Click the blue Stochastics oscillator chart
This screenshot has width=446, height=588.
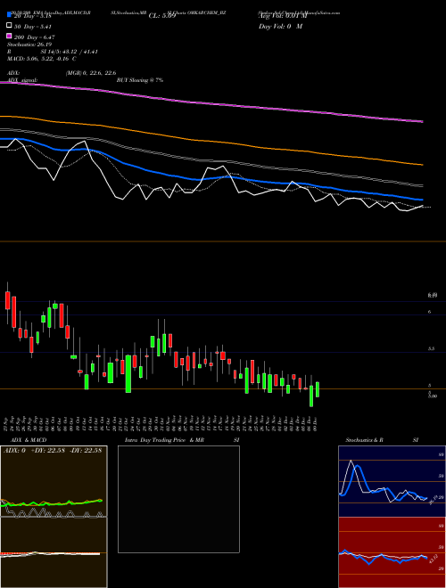(x=392, y=481)
